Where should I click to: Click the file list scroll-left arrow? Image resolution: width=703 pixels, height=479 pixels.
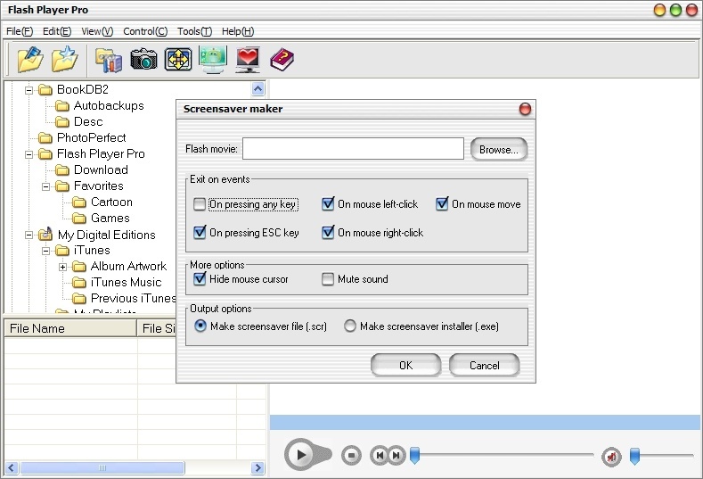click(12, 467)
